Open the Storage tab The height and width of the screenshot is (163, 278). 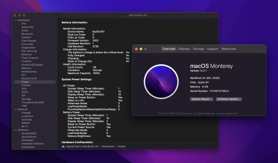pyautogui.click(x=198, y=49)
